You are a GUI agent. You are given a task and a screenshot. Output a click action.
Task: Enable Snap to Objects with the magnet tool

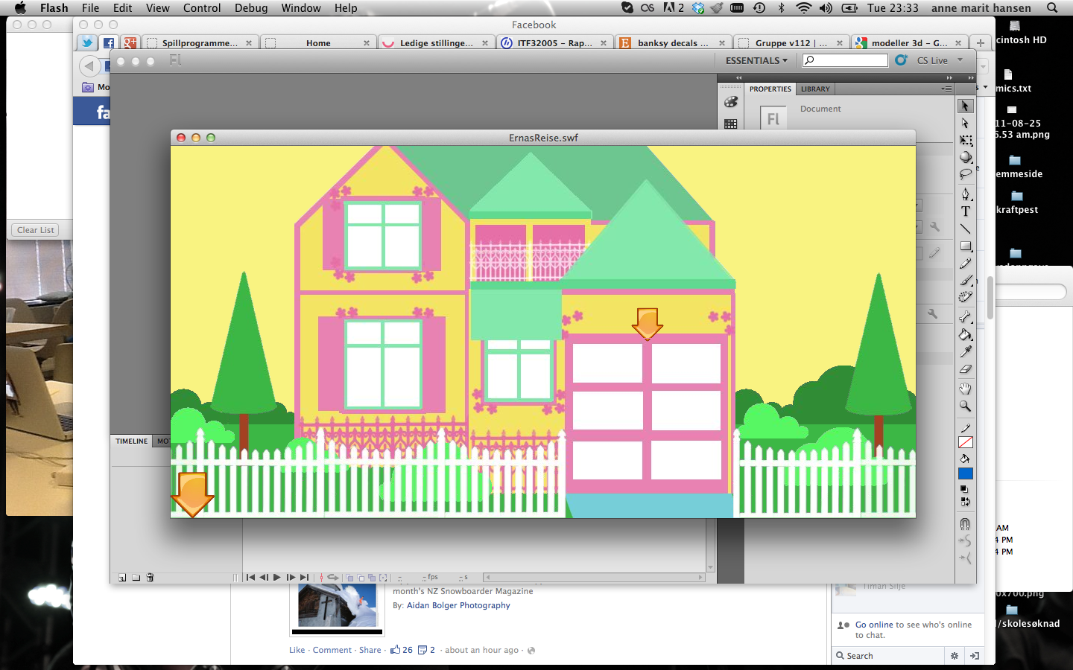tap(965, 523)
